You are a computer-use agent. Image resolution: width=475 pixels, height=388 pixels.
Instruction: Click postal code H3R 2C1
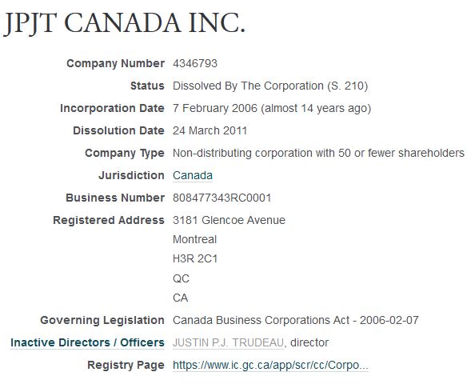click(195, 259)
